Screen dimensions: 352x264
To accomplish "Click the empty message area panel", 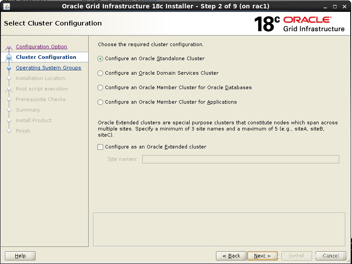I will pyautogui.click(x=219, y=229).
